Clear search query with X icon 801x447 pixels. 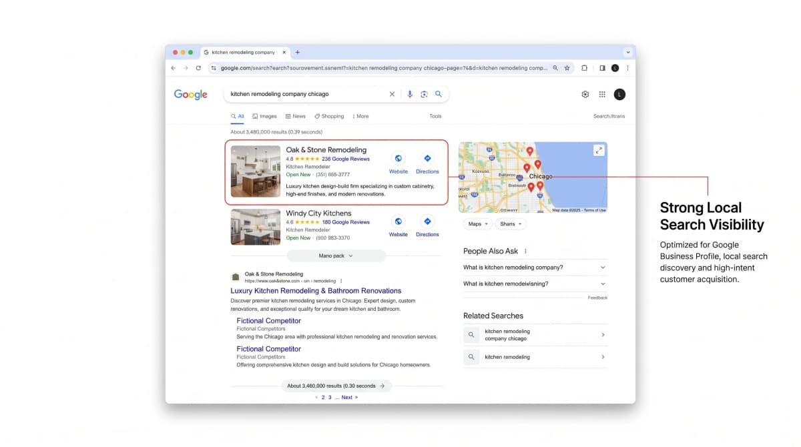392,94
